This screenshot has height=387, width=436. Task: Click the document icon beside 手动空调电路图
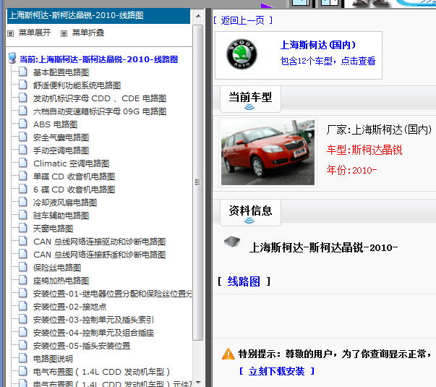click(x=23, y=150)
